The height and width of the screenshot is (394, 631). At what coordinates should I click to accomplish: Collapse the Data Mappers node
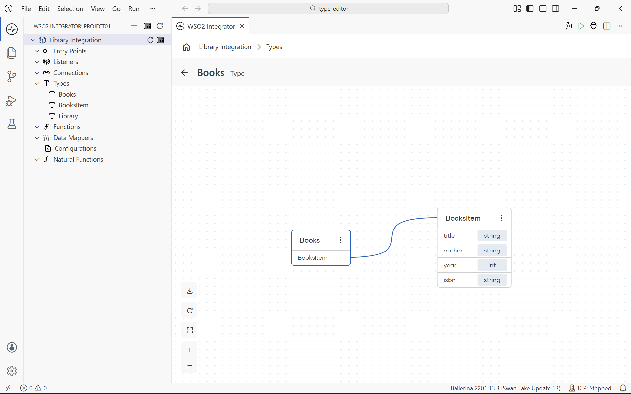pyautogui.click(x=37, y=138)
